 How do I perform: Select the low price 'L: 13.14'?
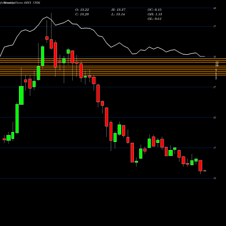pos(118,14)
